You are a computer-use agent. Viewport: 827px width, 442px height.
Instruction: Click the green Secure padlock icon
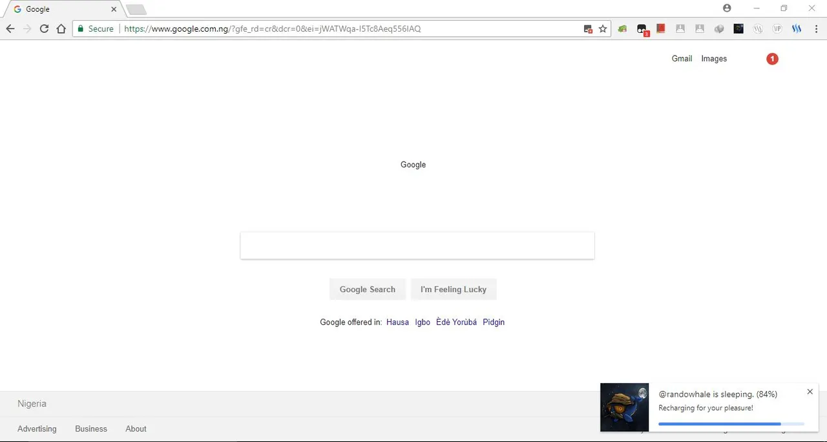coord(81,28)
